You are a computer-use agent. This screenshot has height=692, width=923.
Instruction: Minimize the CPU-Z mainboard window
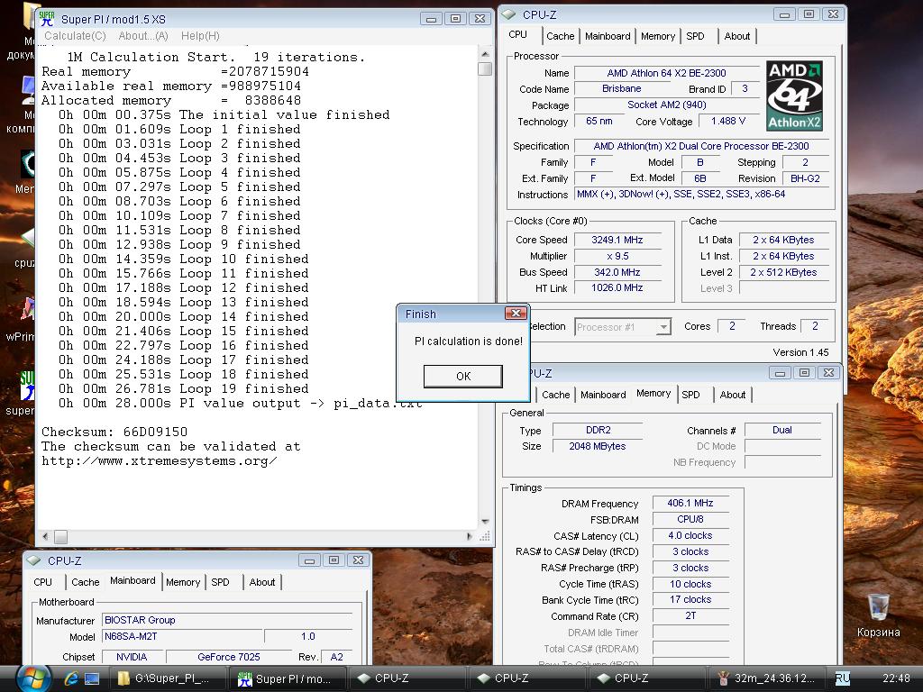click(x=310, y=560)
